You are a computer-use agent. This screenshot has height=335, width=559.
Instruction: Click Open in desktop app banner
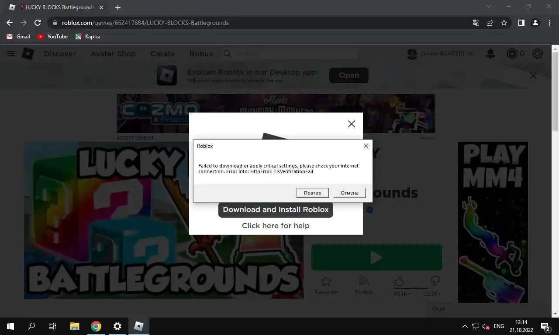coord(349,75)
